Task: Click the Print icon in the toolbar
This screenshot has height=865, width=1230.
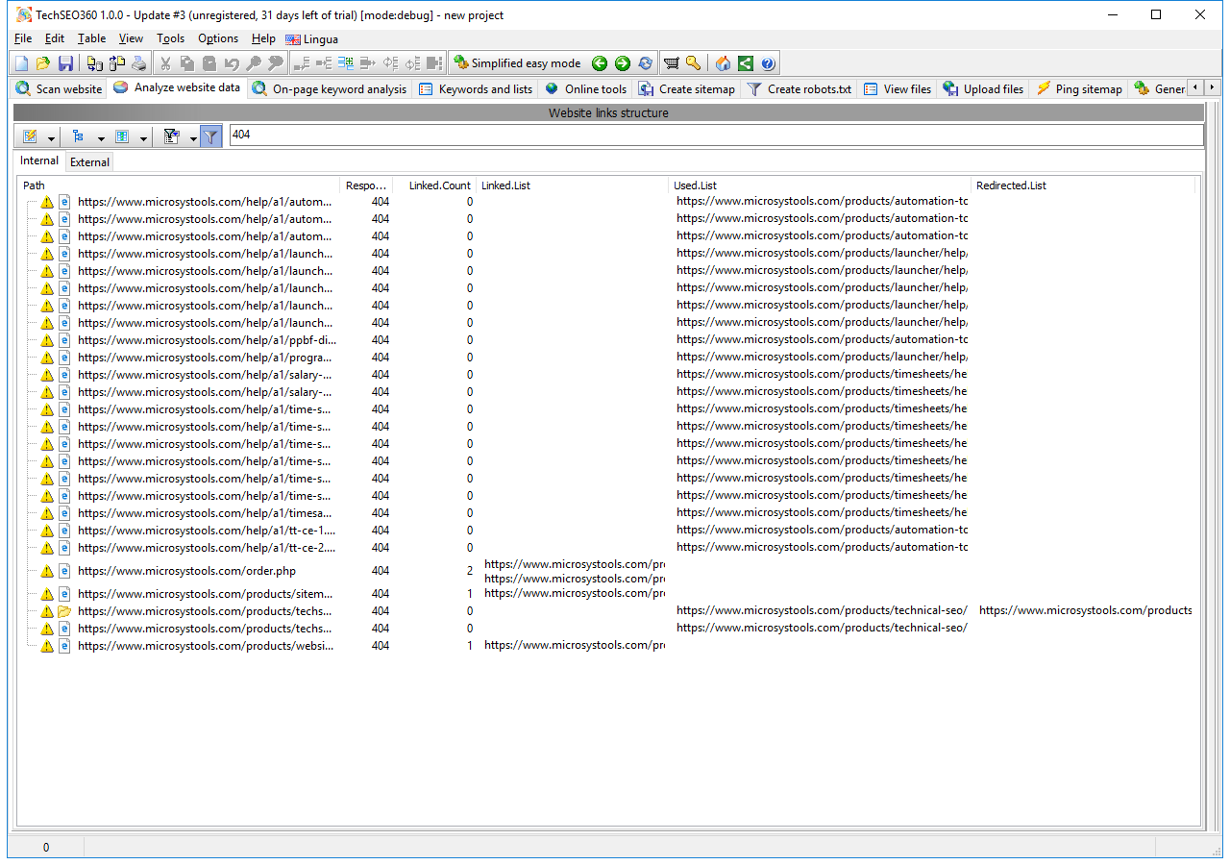Action: [139, 63]
